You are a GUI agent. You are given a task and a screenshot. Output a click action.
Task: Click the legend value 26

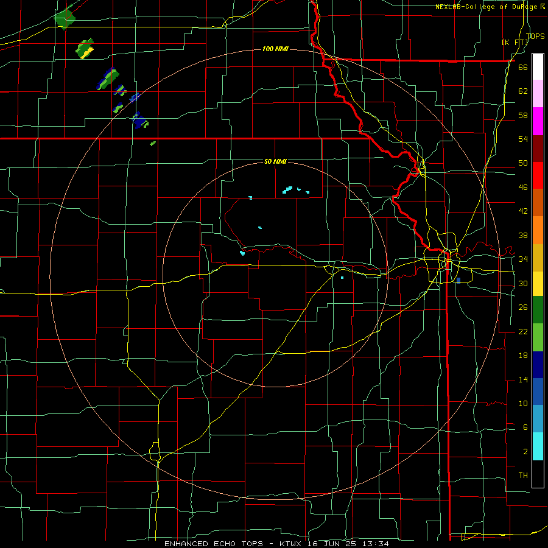click(523, 307)
